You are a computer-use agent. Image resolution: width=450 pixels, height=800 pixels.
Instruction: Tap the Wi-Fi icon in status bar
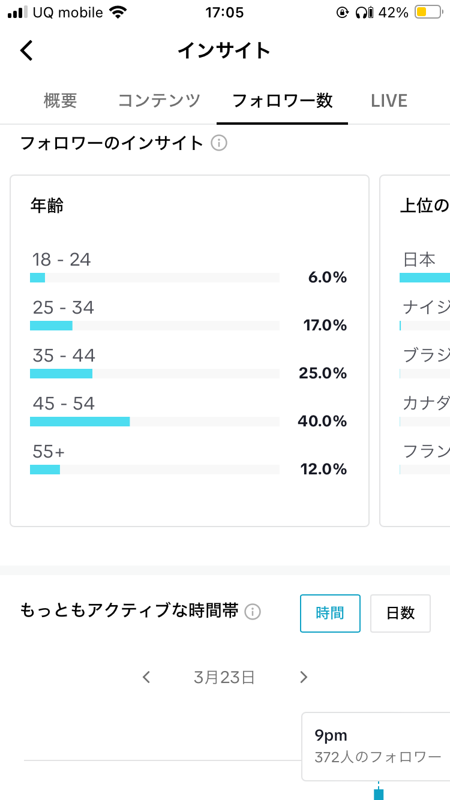pos(119,13)
